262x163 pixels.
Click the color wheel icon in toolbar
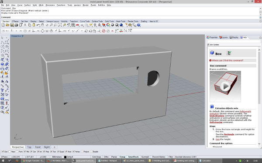108,25
